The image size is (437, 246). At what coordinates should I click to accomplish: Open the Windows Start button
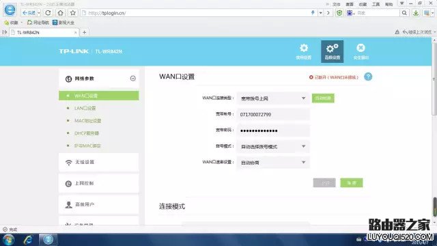click(8, 240)
